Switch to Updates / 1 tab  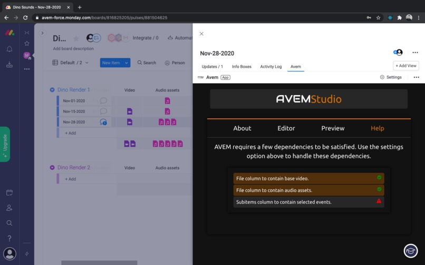[212, 67]
